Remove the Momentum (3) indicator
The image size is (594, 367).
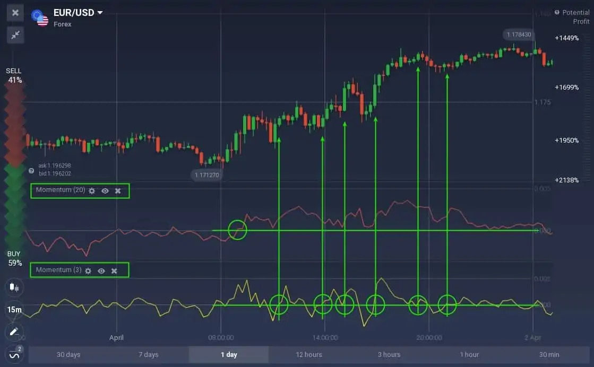click(114, 270)
